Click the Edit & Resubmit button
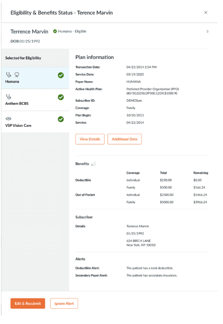Screen dimensions: 223x324 [28, 303]
